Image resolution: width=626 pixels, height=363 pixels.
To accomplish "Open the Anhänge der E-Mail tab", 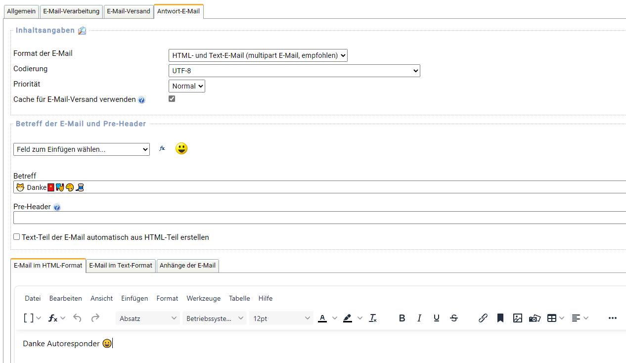I will pos(187,266).
